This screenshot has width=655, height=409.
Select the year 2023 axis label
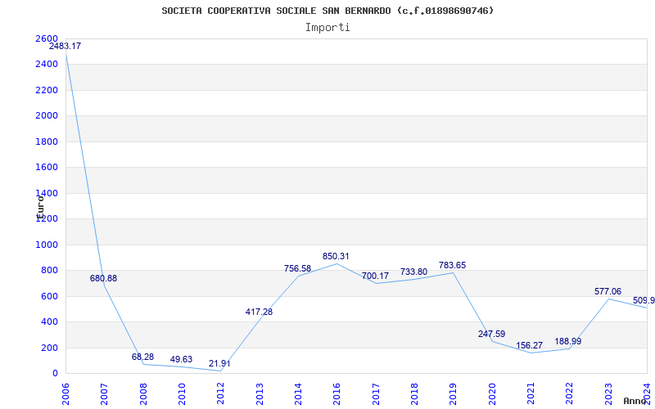pyautogui.click(x=608, y=393)
